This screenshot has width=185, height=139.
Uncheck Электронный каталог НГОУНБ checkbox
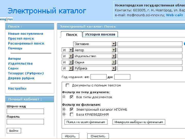pyautogui.click(x=72, y=110)
